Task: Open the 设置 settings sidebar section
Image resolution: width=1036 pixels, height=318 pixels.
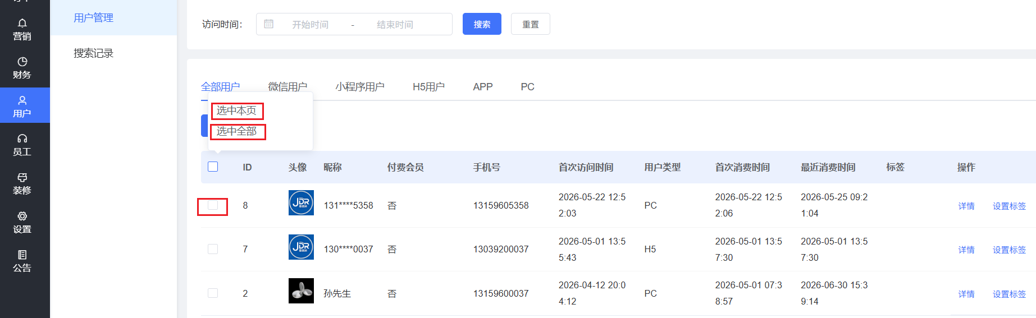Action: tap(22, 223)
